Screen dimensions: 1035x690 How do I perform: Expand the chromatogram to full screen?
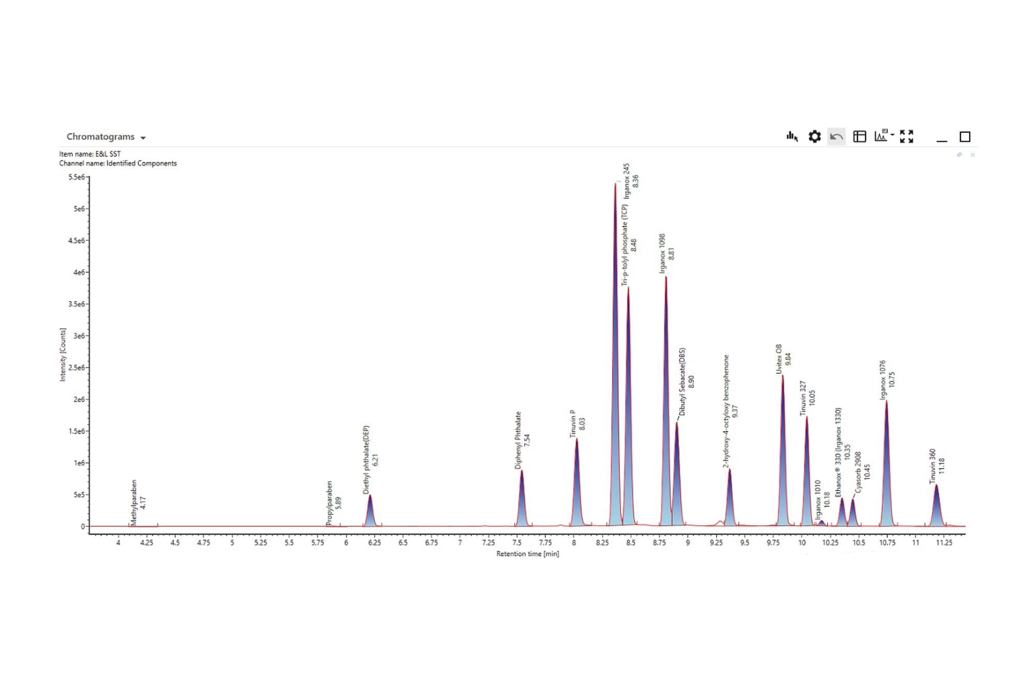907,136
